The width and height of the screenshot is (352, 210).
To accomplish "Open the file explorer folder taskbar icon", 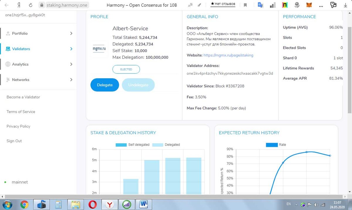I will click(75, 204).
